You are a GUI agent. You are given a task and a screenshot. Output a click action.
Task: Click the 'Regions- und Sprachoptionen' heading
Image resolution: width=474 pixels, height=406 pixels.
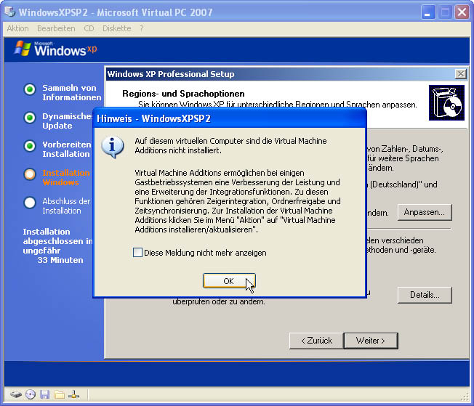[183, 94]
